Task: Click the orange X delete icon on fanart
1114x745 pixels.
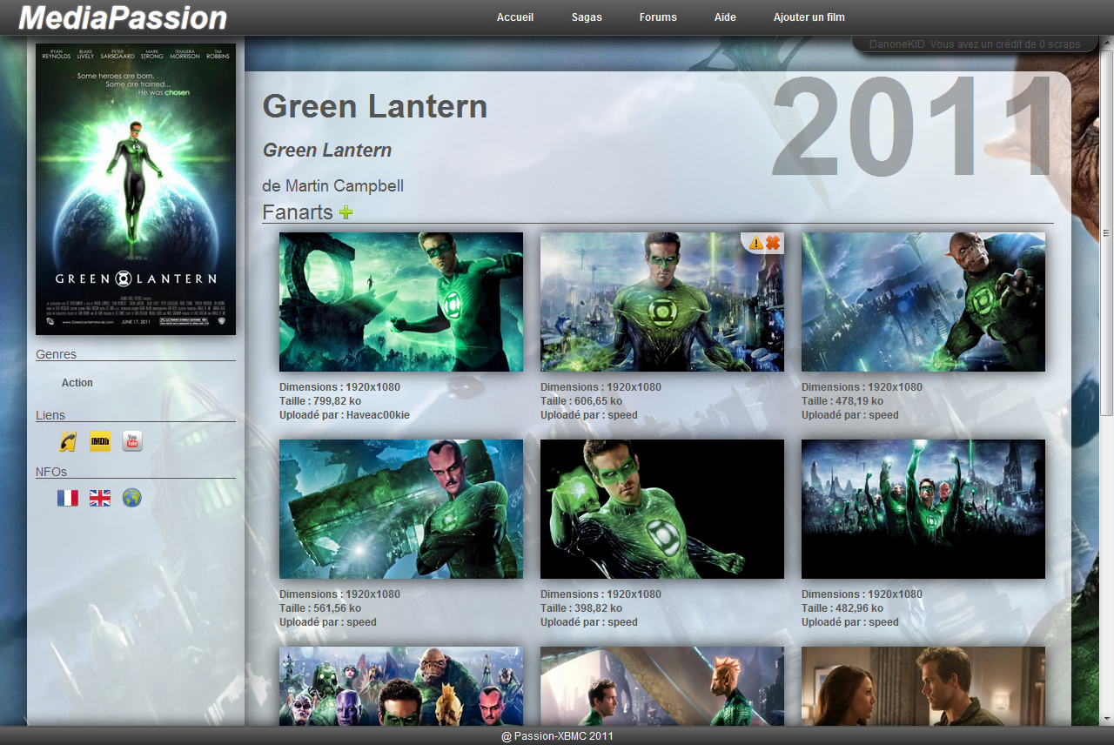Action: pos(773,243)
